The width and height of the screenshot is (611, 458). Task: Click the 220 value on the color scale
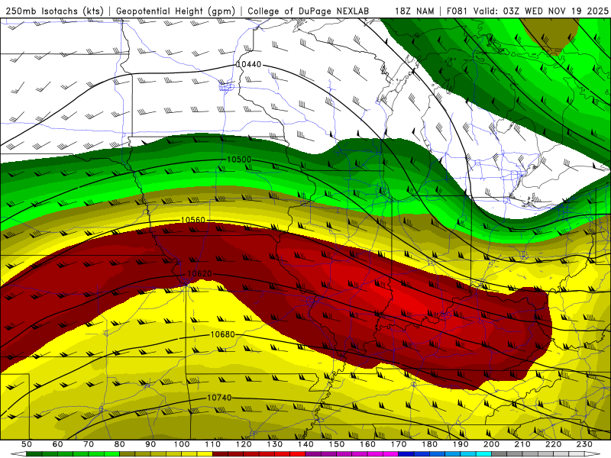(x=553, y=444)
